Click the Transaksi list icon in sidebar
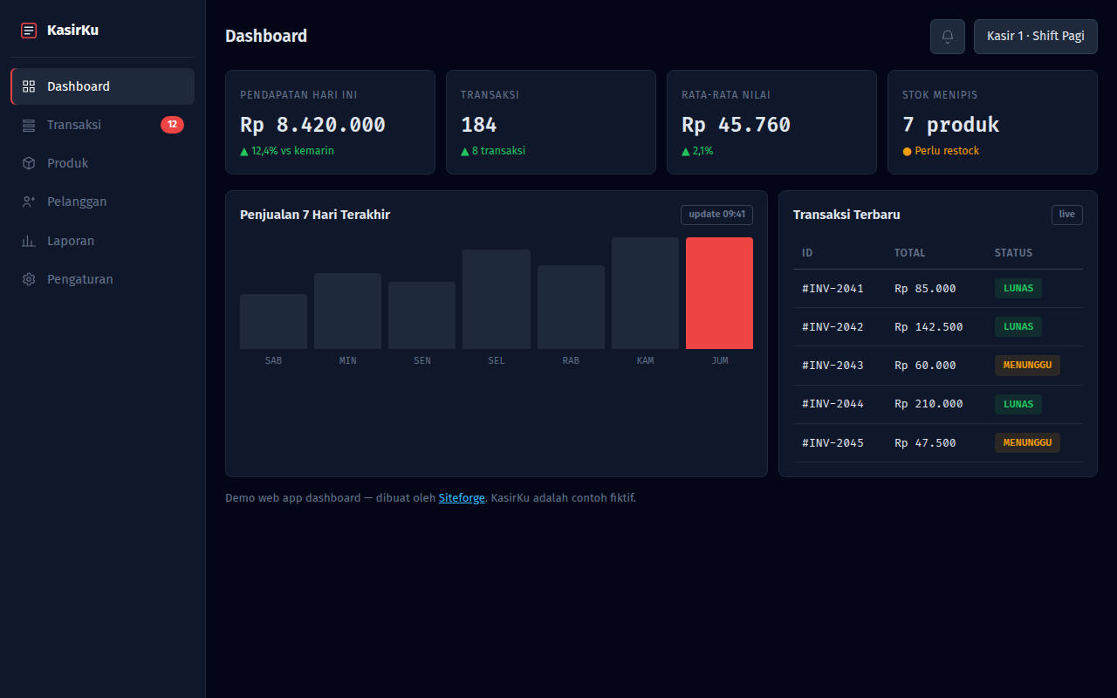 [29, 125]
